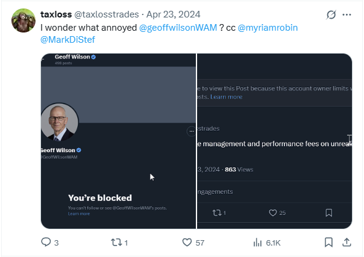Click the taxloss monkey avatar
Viewport: 364px width, 257px height.
[x=23, y=21]
